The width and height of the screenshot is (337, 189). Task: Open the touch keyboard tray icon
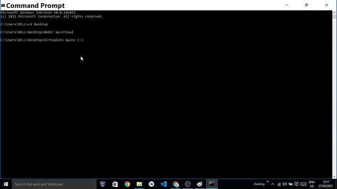click(x=303, y=184)
